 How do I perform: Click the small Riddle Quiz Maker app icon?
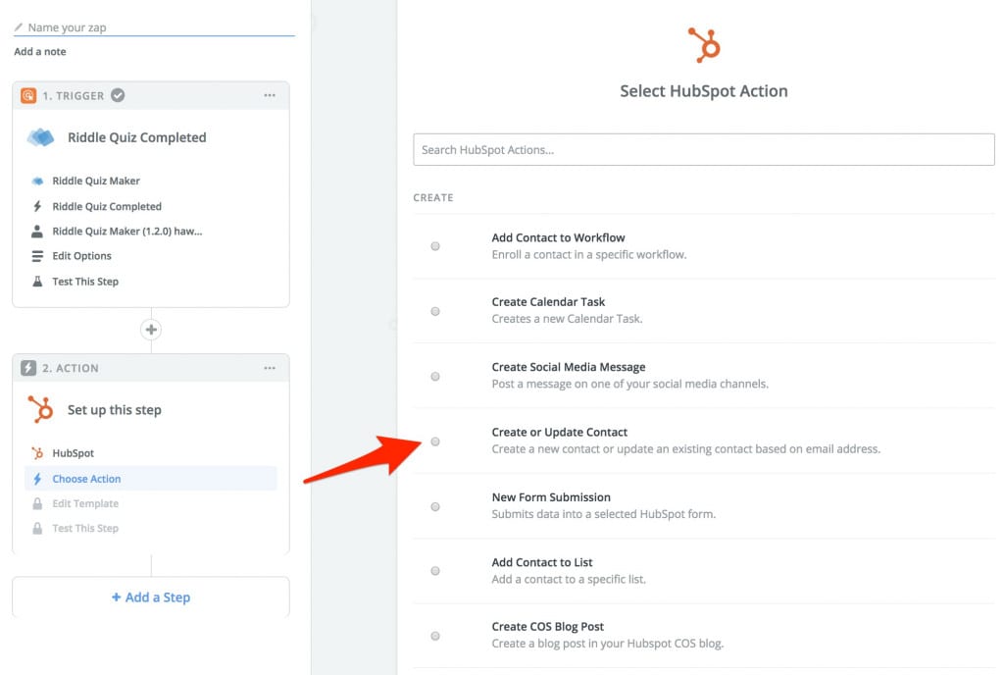(x=38, y=181)
